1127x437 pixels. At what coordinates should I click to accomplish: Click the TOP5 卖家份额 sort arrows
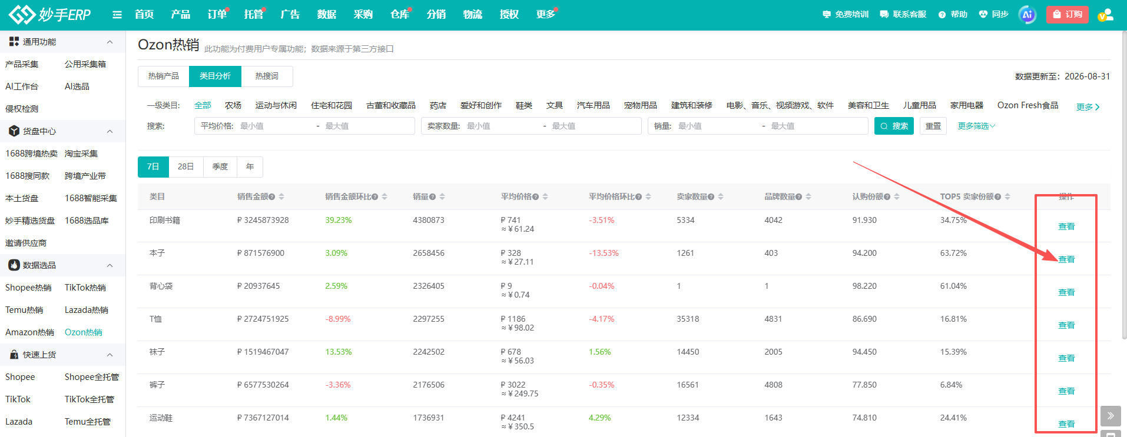(x=1007, y=196)
